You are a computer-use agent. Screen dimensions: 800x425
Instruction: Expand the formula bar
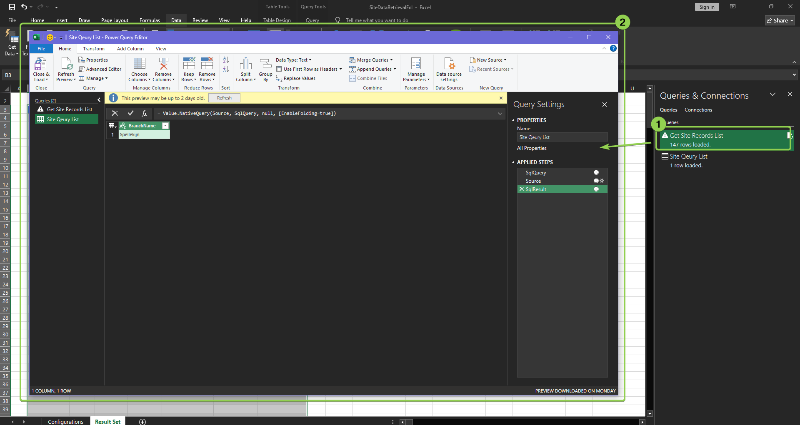pyautogui.click(x=500, y=113)
